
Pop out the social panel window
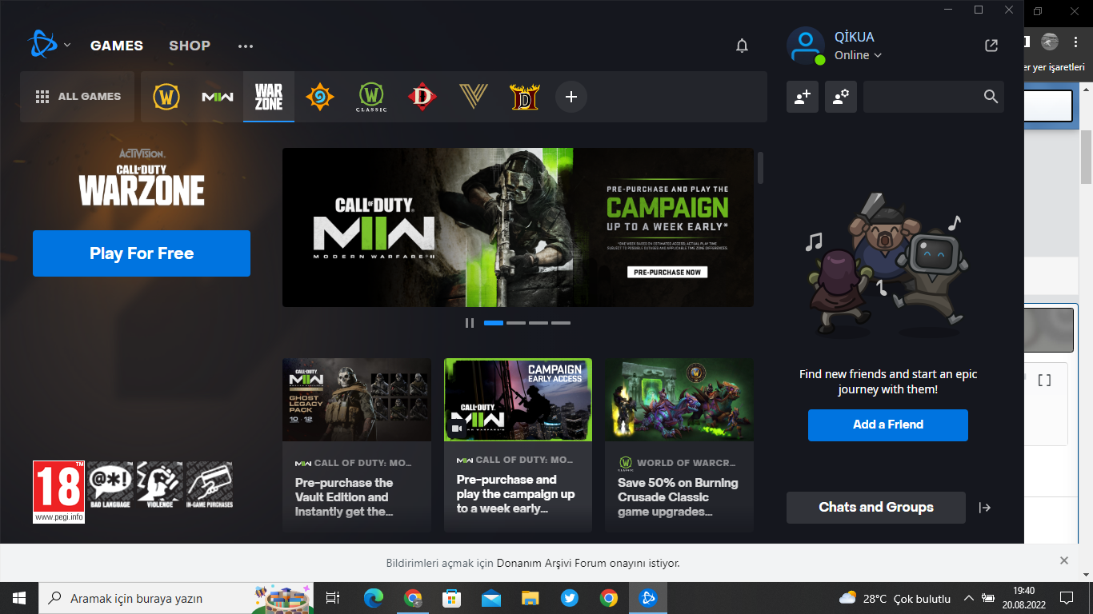pyautogui.click(x=991, y=46)
